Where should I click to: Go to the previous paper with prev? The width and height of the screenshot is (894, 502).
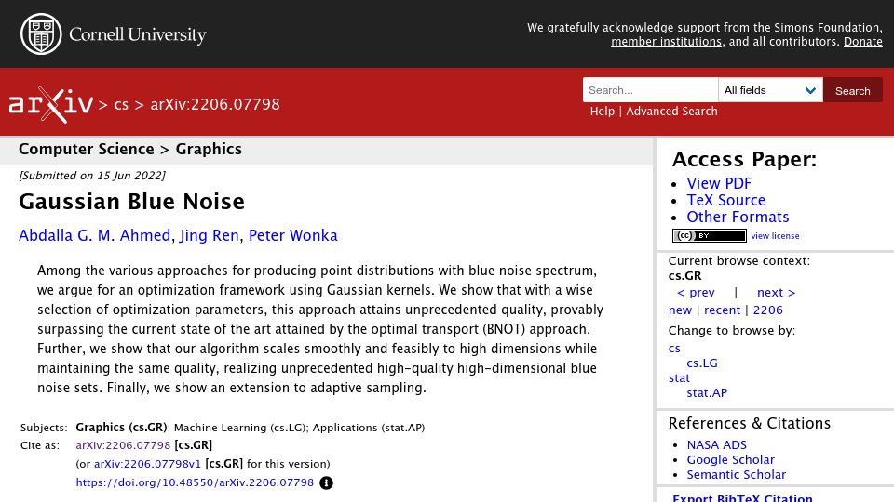click(x=696, y=293)
